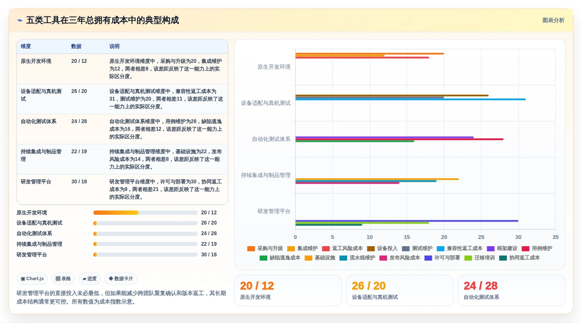Click the 图表分析 label
This screenshot has width=582, height=323.
coord(553,20)
